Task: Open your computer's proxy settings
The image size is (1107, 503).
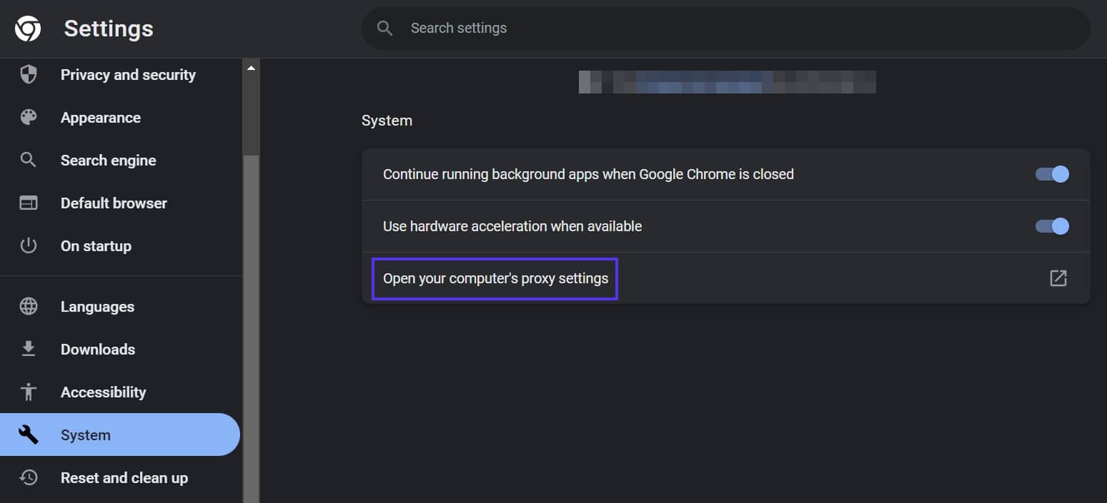Action: point(495,278)
